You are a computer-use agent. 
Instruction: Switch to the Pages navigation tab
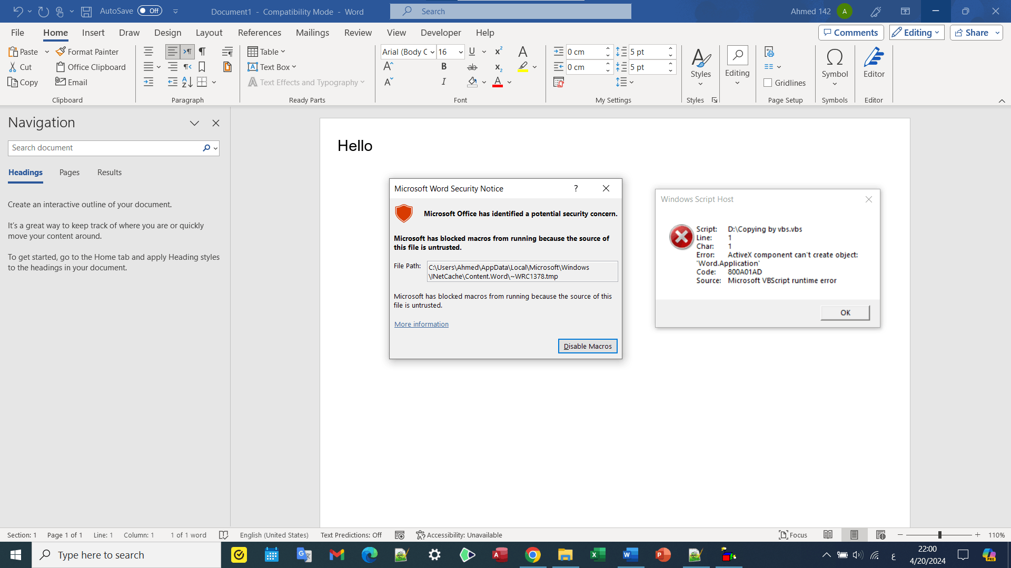coord(70,173)
